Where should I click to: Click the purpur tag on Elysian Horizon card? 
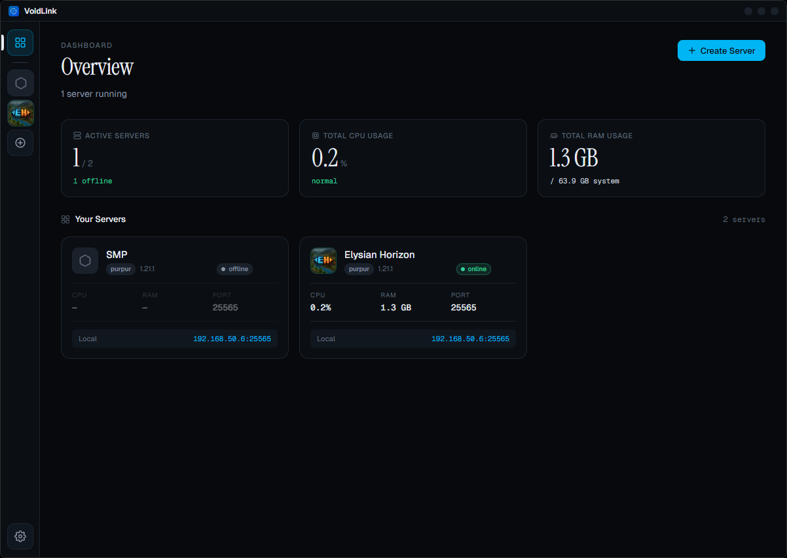point(359,269)
